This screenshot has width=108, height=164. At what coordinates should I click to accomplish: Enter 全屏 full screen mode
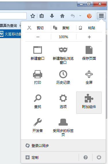89,77
